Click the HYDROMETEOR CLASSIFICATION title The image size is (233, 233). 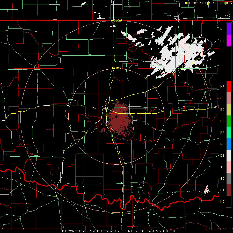[x=91, y=231]
